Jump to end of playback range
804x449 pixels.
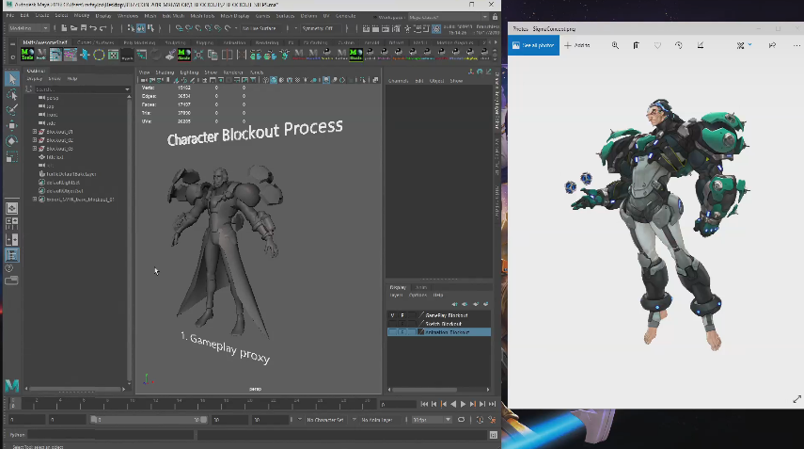tap(492, 405)
